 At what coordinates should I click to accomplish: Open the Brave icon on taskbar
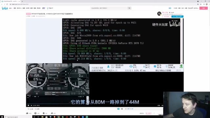[54, 117]
